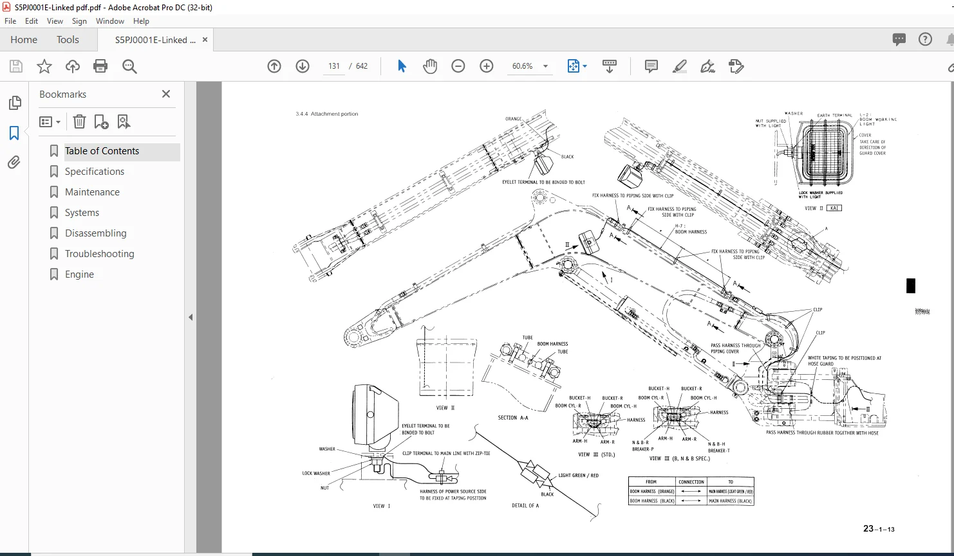Switch to the Tools tab
The height and width of the screenshot is (556, 954).
(68, 39)
